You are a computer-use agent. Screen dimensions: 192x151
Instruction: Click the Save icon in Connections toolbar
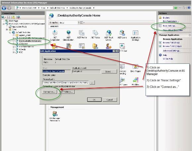[x=8, y=17]
